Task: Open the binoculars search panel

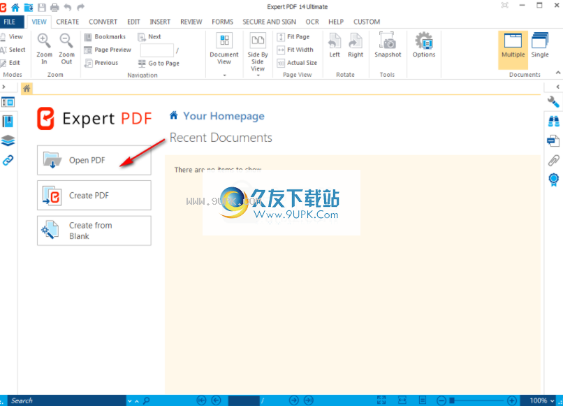Action: [x=553, y=121]
